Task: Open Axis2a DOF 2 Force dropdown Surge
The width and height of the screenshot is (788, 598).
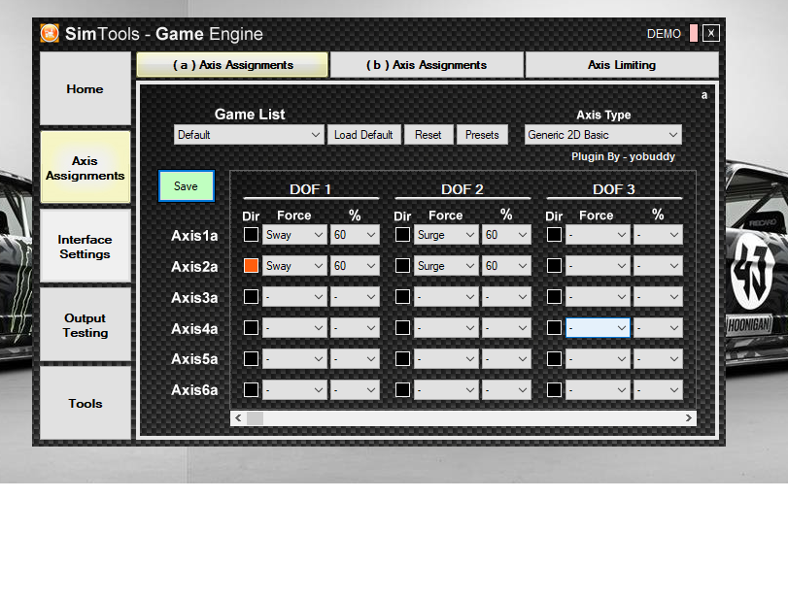Action: pyautogui.click(x=446, y=266)
